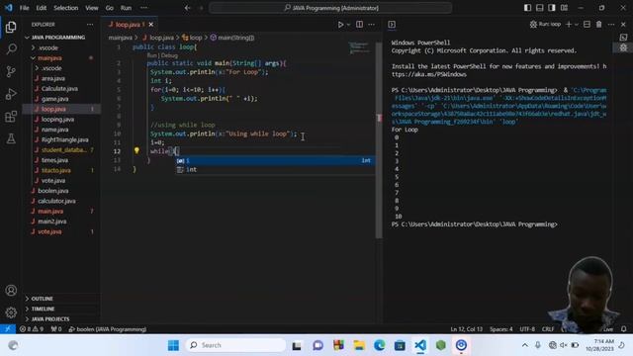Viewport: 633px width, 356px height.
Task: Select 'int' autocomplete suggestion
Action: (276, 169)
